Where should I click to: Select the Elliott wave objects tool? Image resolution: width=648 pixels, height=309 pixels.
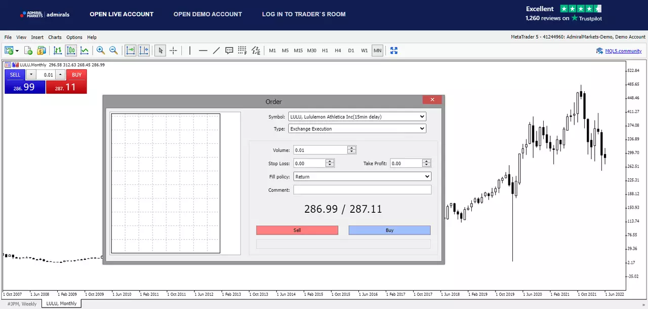tap(256, 50)
